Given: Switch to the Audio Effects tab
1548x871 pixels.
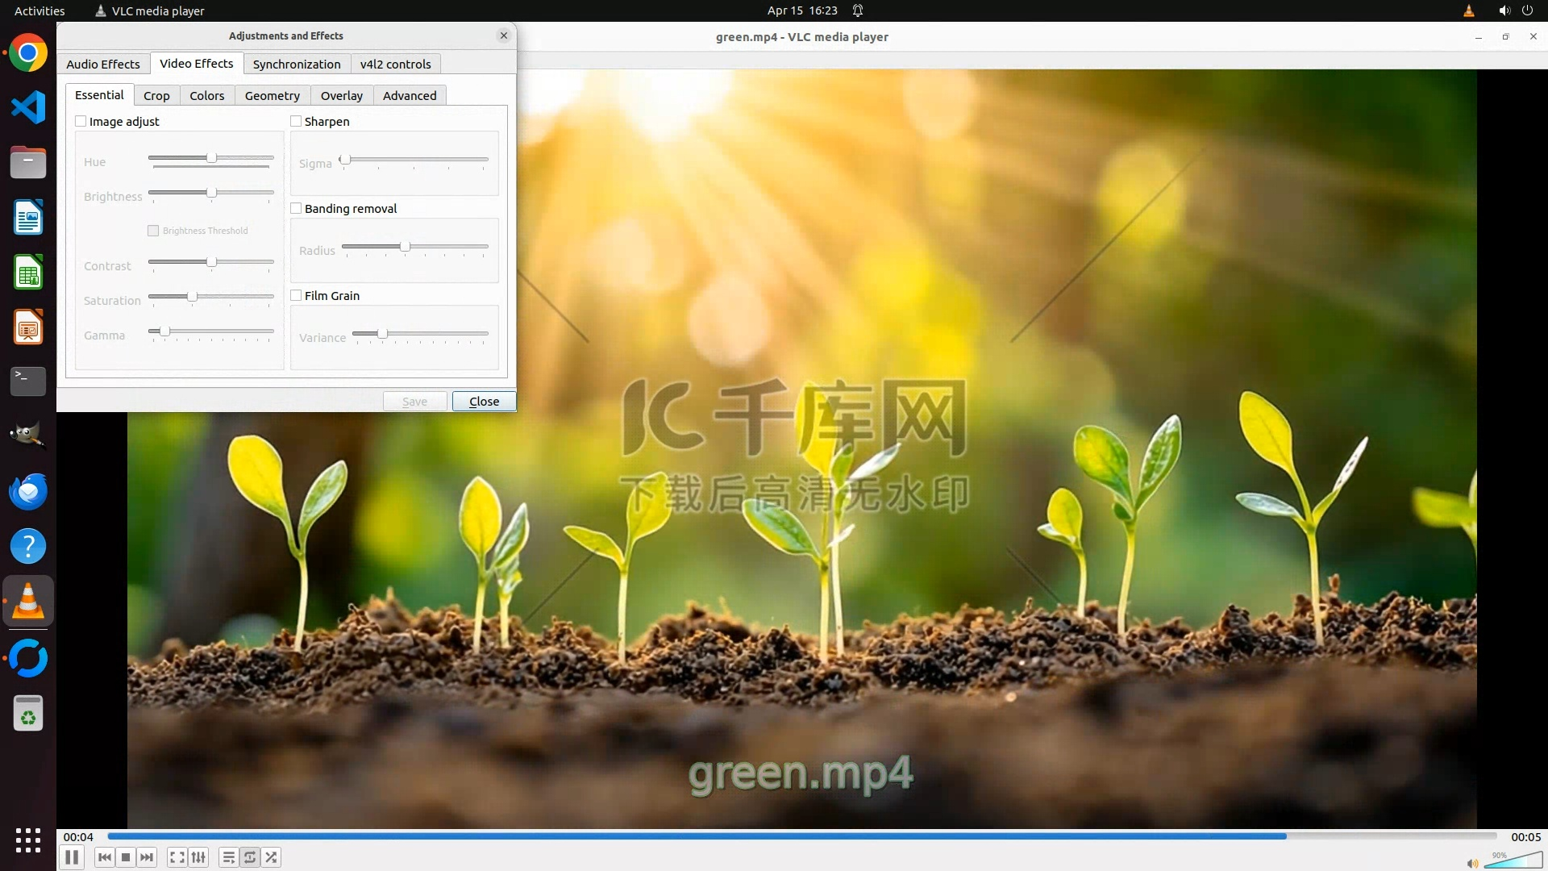Looking at the screenshot, I should coord(103,65).
